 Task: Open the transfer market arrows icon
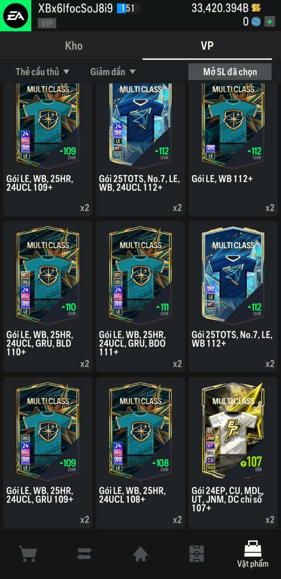pos(84,553)
